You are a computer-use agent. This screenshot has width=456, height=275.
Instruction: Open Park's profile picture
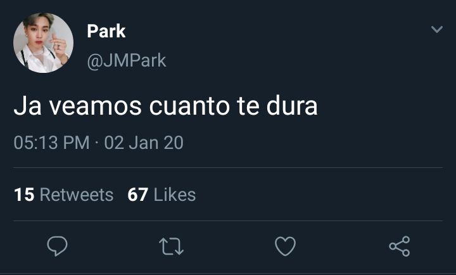pyautogui.click(x=43, y=43)
